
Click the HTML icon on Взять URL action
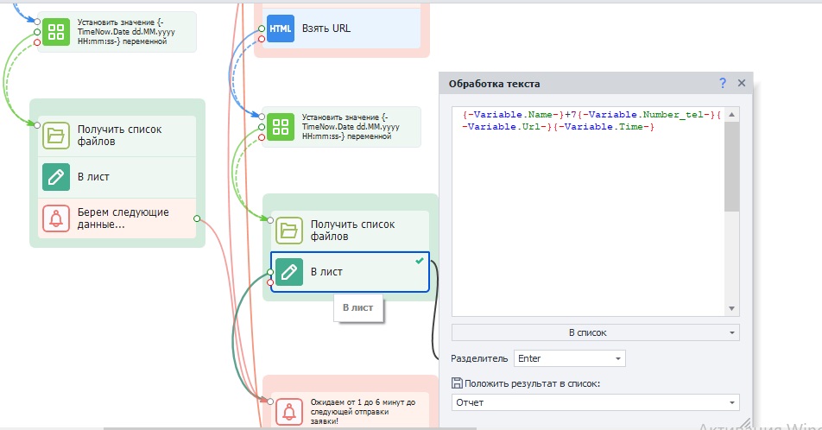click(x=281, y=28)
